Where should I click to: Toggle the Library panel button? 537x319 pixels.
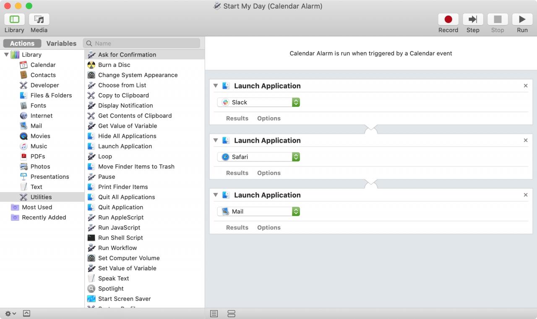point(14,19)
